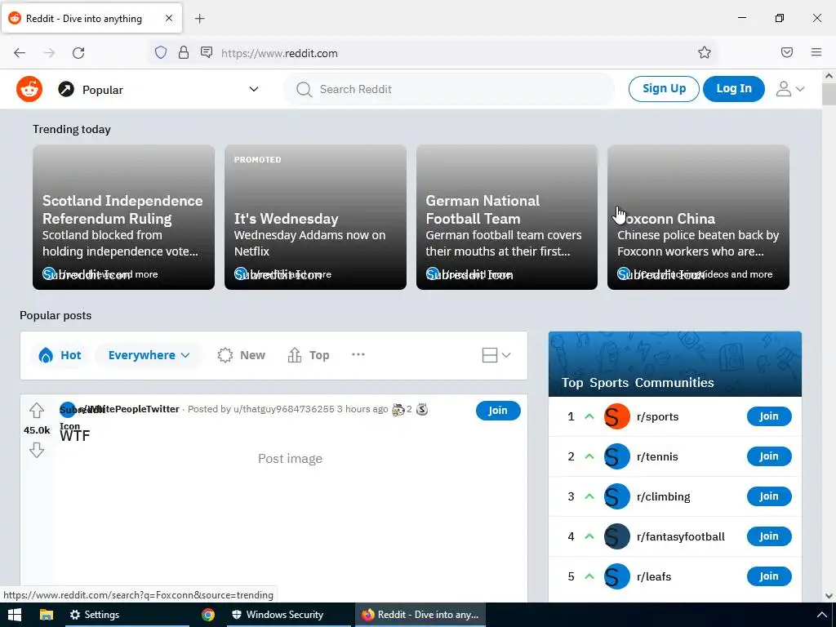Image resolution: width=836 pixels, height=627 pixels.
Task: Open the Foxconn China trending card
Action: coord(698,217)
